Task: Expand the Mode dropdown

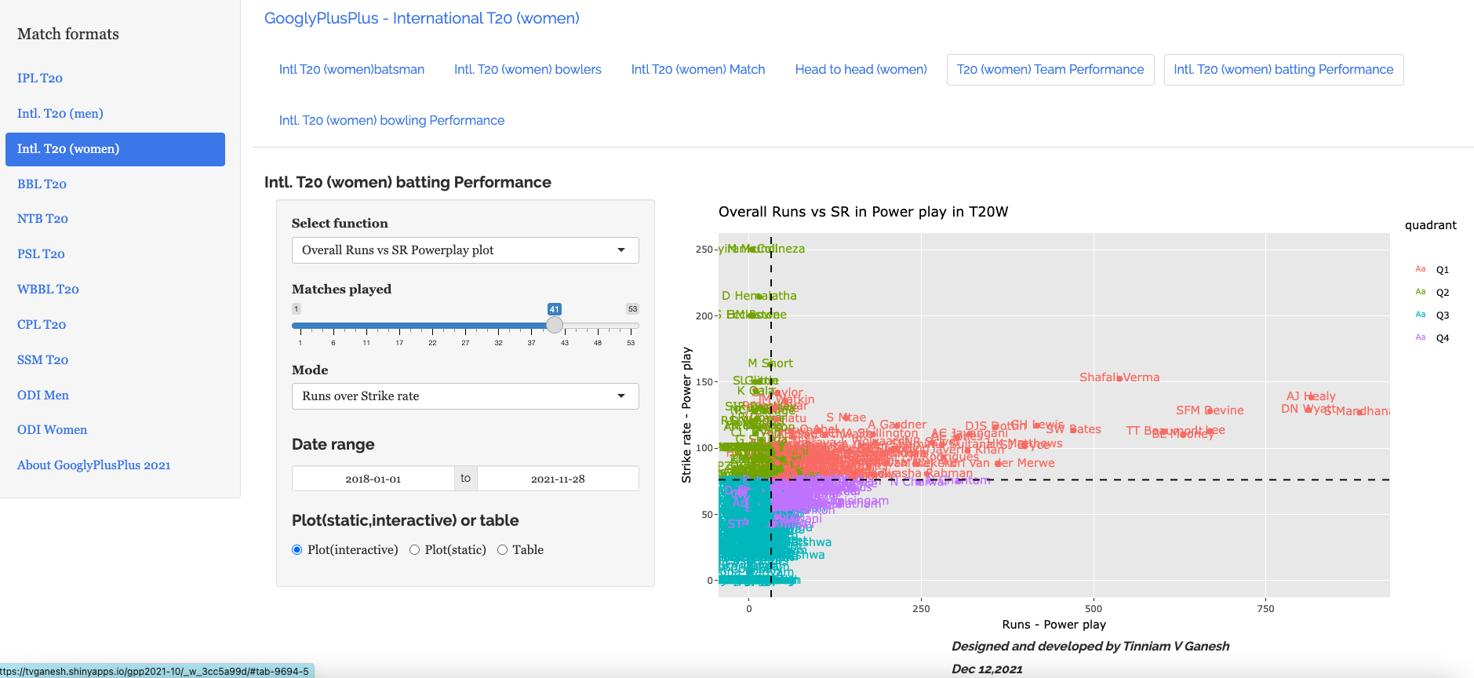Action: click(464, 396)
